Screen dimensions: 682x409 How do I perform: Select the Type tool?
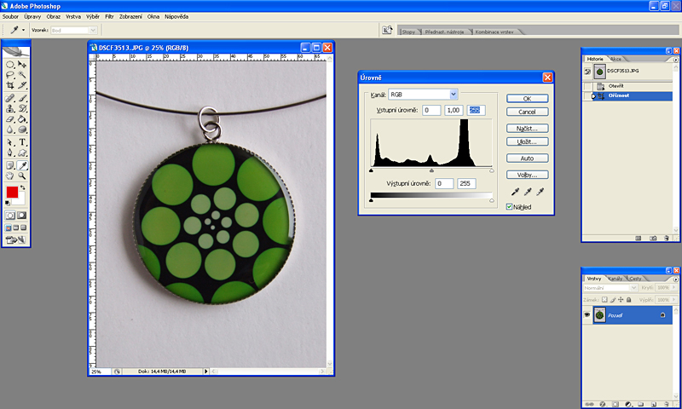(23, 142)
